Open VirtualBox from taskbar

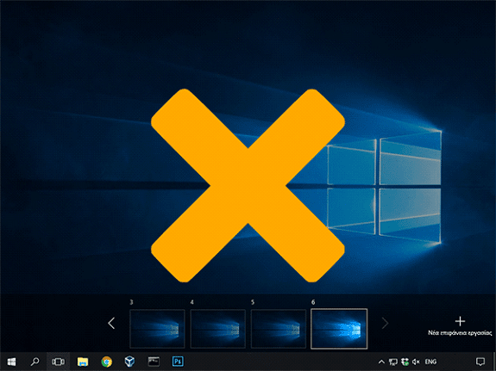129,362
